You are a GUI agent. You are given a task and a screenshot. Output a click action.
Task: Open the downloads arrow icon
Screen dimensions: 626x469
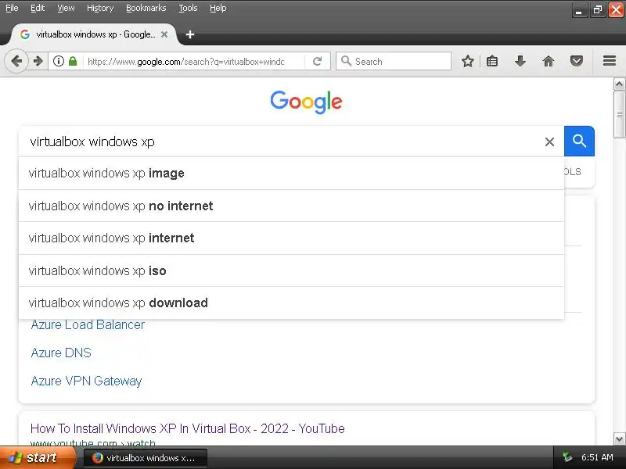tap(520, 61)
